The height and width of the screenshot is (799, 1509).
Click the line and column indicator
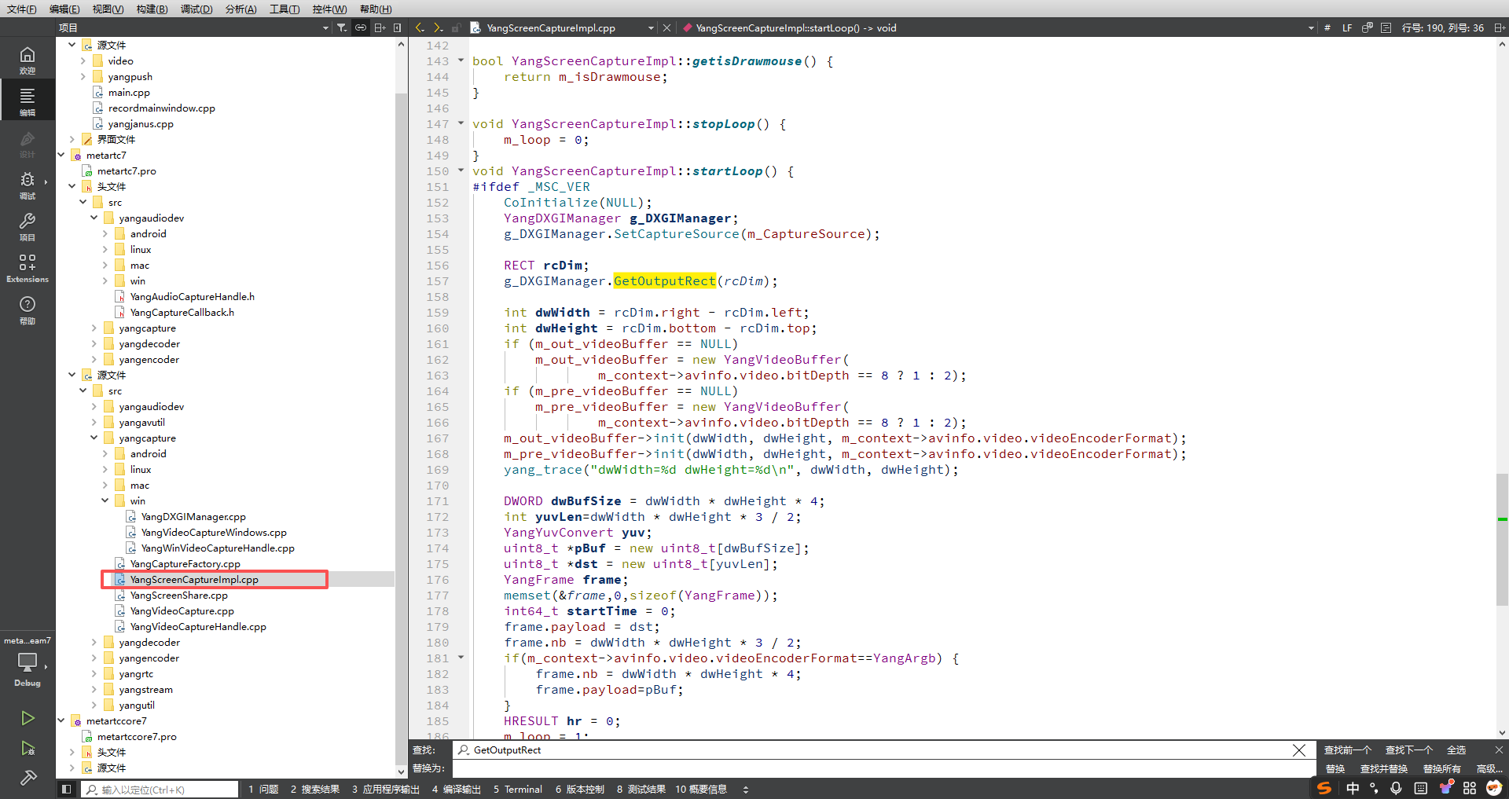(1443, 27)
